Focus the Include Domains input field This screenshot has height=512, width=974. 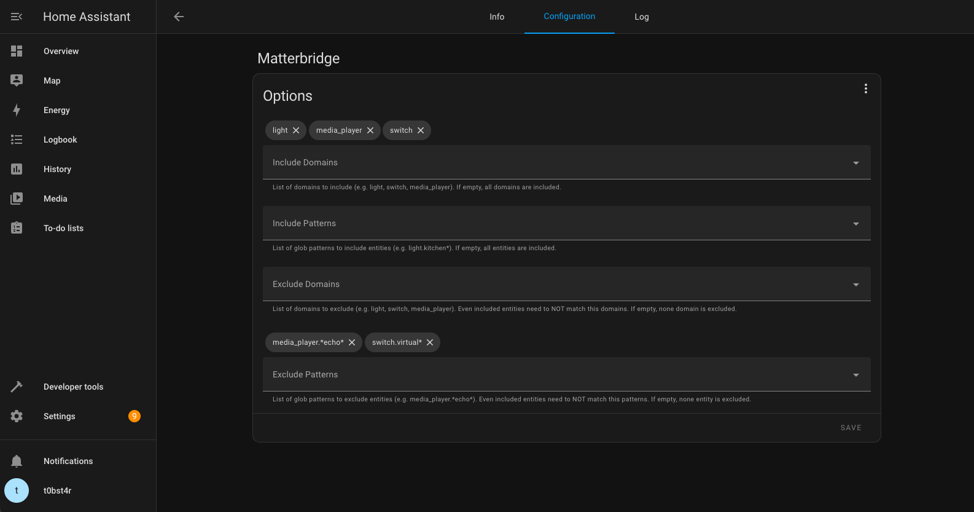567,162
